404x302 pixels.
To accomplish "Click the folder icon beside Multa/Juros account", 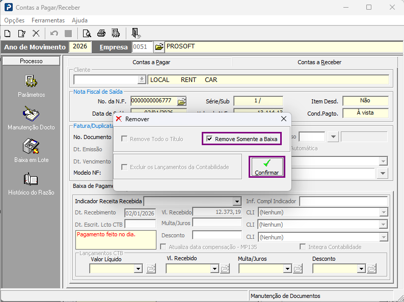I will 298,269.
